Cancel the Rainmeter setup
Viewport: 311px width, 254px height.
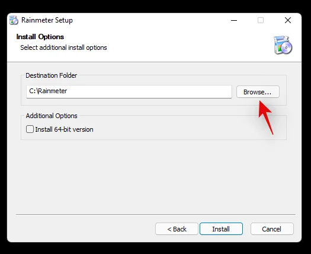[x=272, y=229]
